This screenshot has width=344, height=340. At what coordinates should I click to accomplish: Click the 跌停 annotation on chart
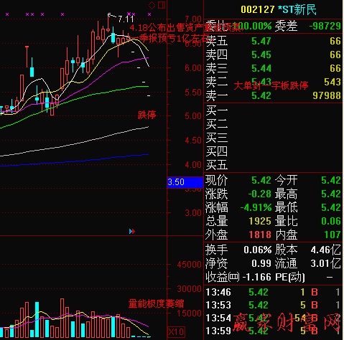147,115
